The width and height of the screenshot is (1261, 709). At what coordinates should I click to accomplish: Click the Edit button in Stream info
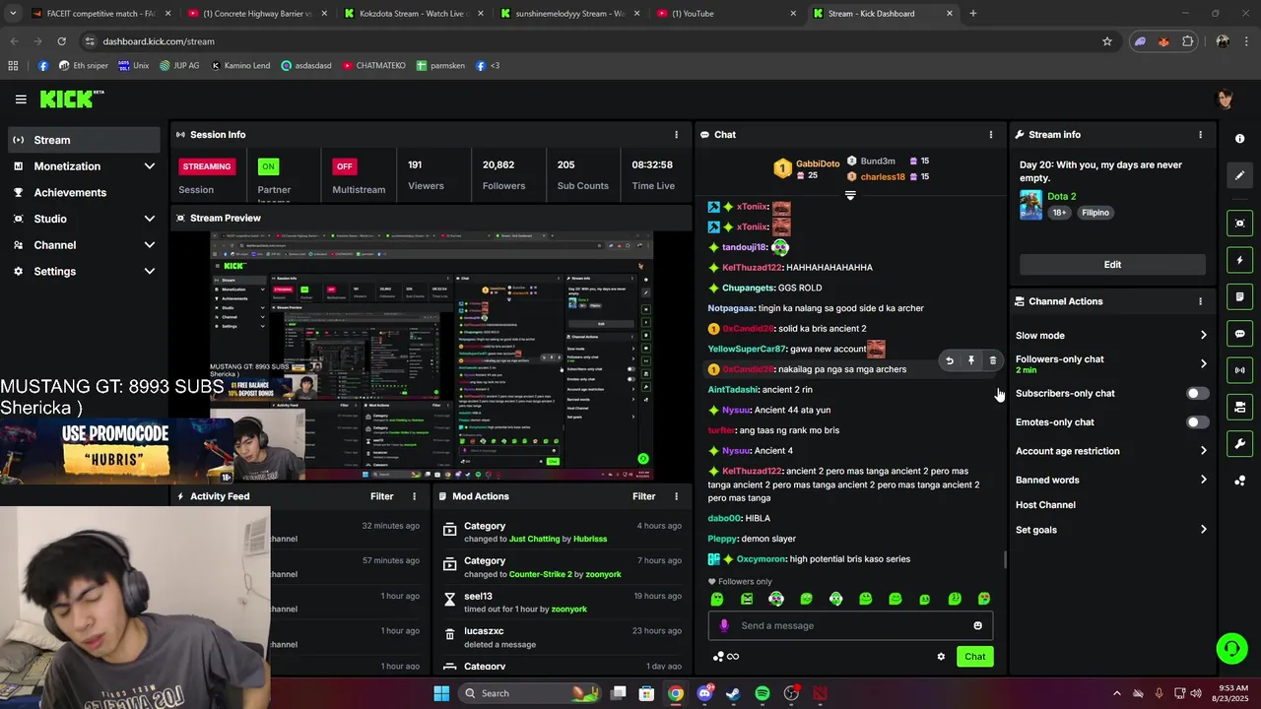point(1112,264)
